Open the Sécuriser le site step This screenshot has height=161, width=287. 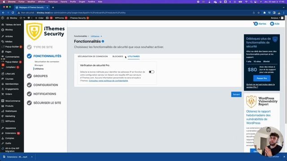(47, 103)
